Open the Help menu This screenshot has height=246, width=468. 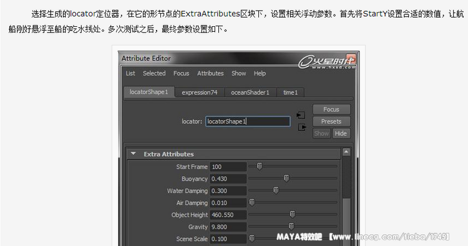point(260,73)
